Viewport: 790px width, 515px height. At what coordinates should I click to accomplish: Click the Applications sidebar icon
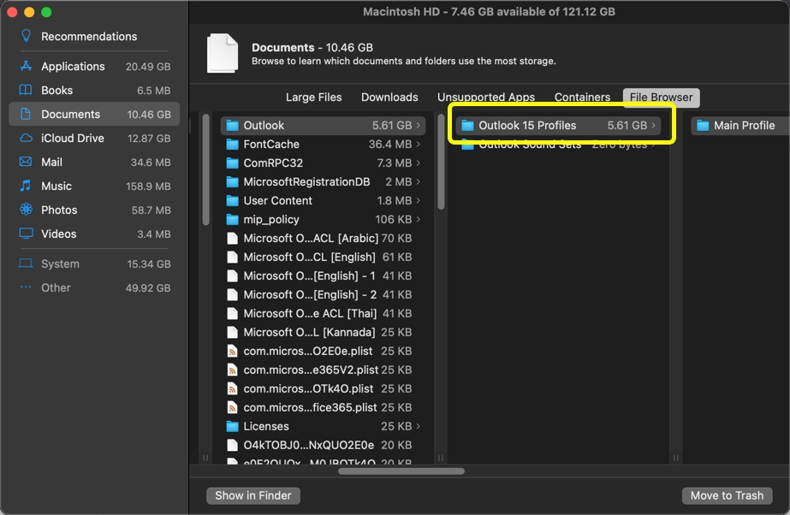pyautogui.click(x=26, y=66)
